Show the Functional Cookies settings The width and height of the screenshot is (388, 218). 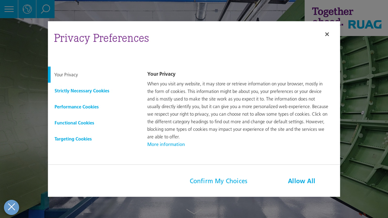pos(74,123)
